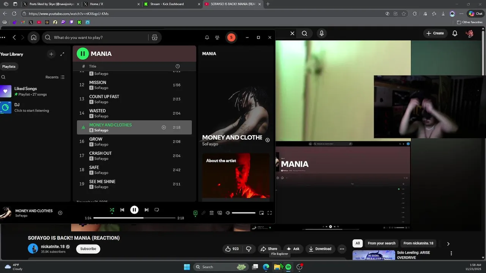Select From nickatnite.18 chip
Screen dimensions: 486x273
(x=418, y=243)
